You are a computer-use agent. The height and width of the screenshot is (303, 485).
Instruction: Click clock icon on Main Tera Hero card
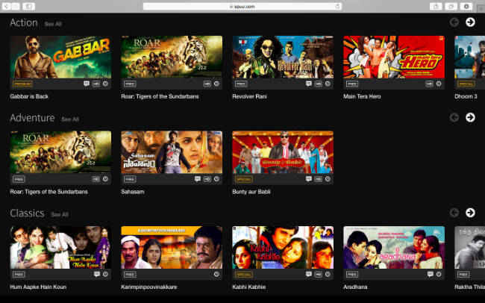(x=439, y=84)
